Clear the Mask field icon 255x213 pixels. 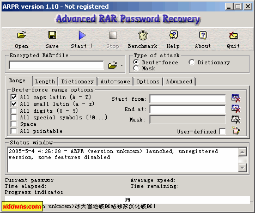click(x=236, y=119)
